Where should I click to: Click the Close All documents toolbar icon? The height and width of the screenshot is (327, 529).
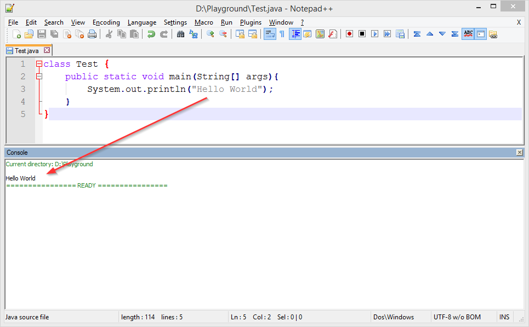pyautogui.click(x=79, y=34)
